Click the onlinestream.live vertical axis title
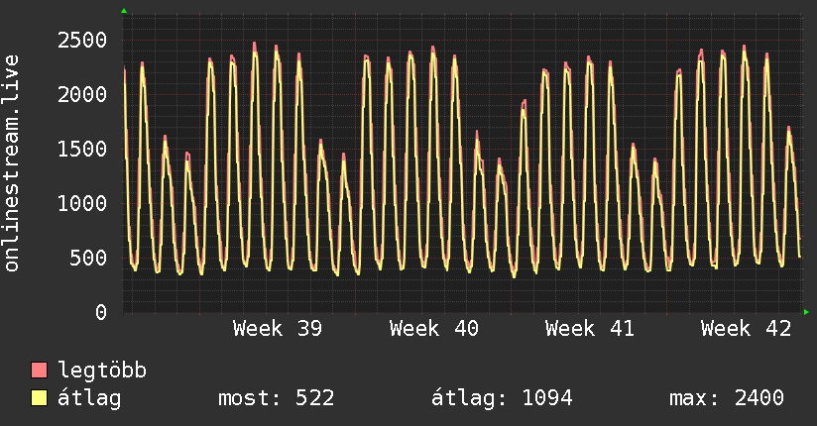The height and width of the screenshot is (426, 817). point(11,163)
